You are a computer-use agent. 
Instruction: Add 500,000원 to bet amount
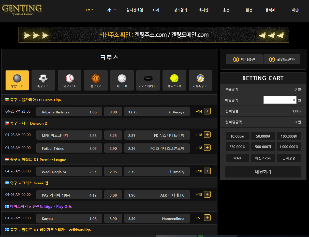pyautogui.click(x=263, y=147)
